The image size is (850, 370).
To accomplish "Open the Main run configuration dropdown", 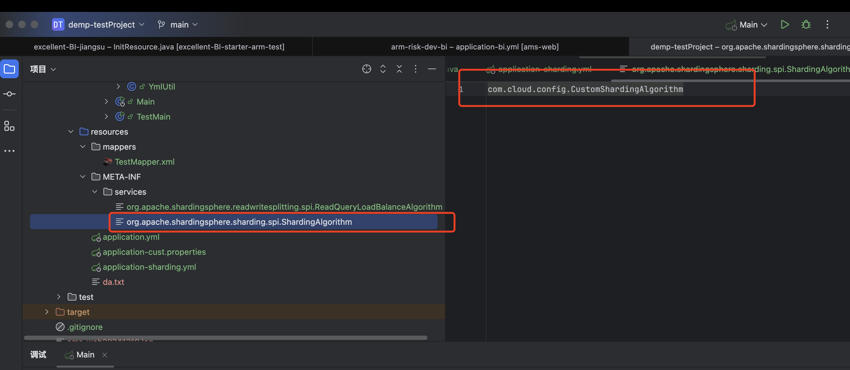I will [748, 25].
